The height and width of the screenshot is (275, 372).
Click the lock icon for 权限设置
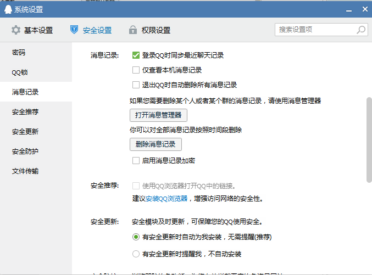[x=132, y=30]
